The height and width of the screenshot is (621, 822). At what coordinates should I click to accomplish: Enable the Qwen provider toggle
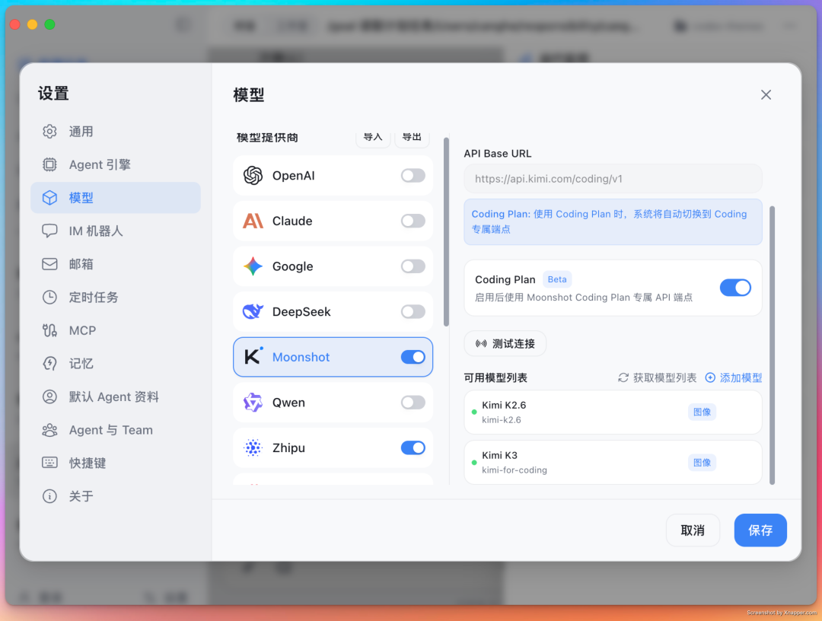(x=413, y=402)
